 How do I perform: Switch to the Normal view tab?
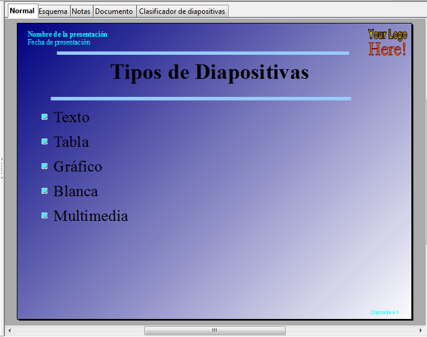(x=22, y=11)
